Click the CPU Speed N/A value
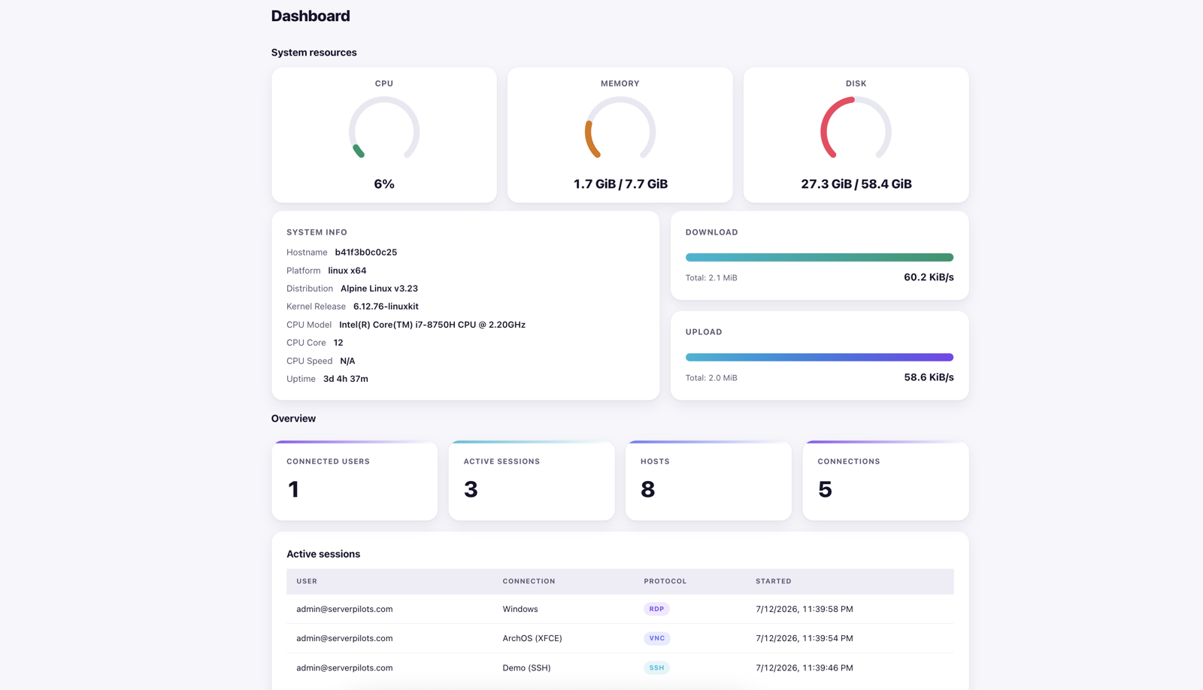1203x690 pixels. tap(347, 361)
